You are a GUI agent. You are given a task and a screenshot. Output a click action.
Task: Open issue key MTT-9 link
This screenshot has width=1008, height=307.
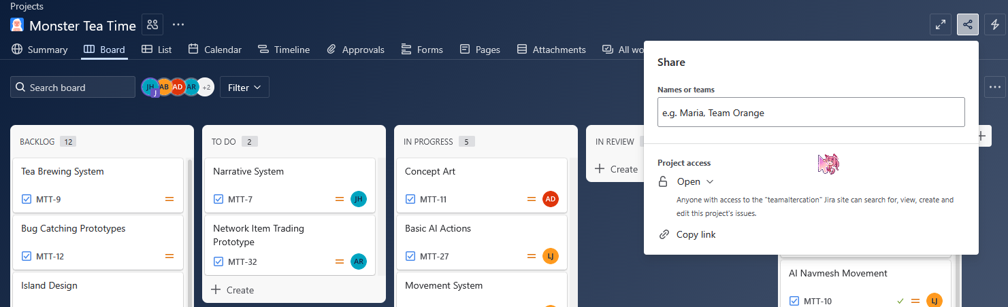(48, 199)
